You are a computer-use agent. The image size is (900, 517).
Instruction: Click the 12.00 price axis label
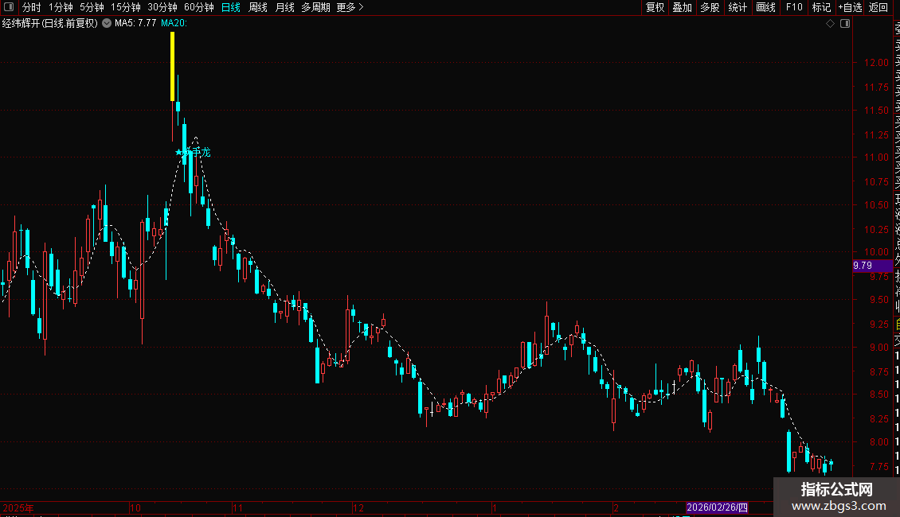pyautogui.click(x=876, y=63)
